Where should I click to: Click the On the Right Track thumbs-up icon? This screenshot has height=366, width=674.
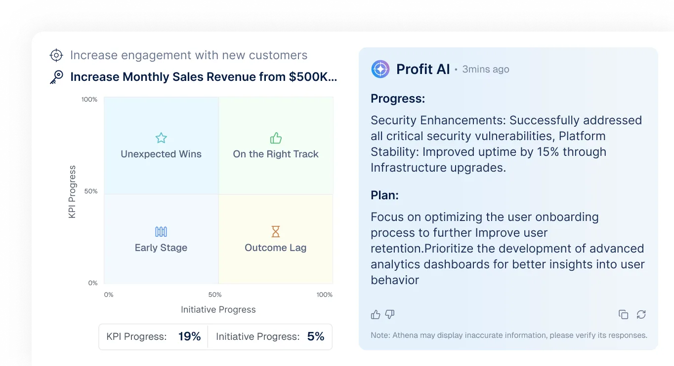pos(276,138)
